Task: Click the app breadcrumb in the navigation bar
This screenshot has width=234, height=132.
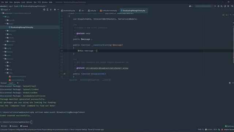Action: click(x=10, y=6)
